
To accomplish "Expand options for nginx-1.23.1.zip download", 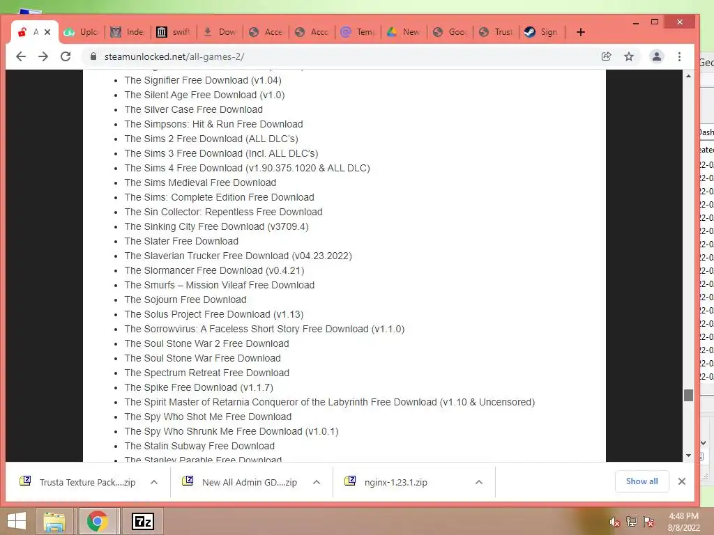I will (478, 482).
